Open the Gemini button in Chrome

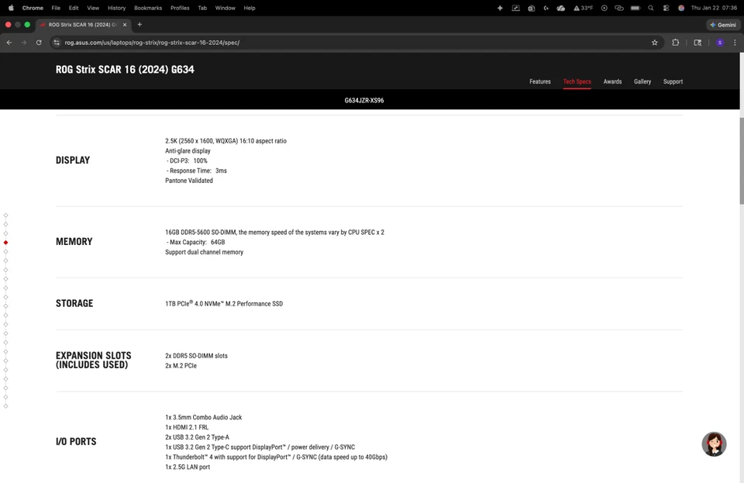click(724, 25)
